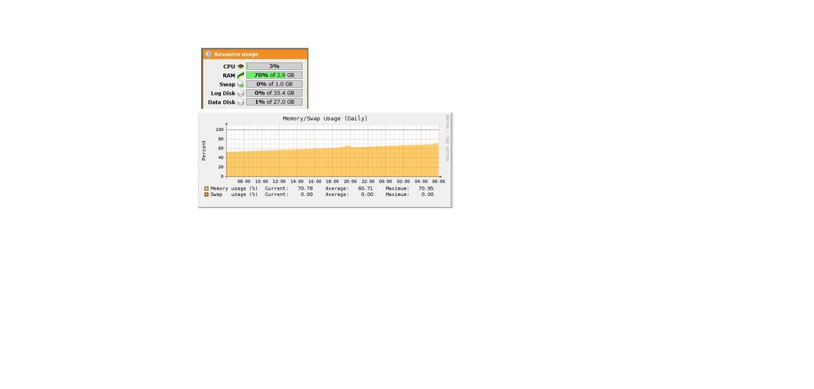Click the 20:00 time axis label
Viewport: 814px width, 389px height.
350,182
